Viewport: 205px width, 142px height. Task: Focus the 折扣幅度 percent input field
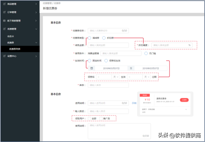click(172, 45)
